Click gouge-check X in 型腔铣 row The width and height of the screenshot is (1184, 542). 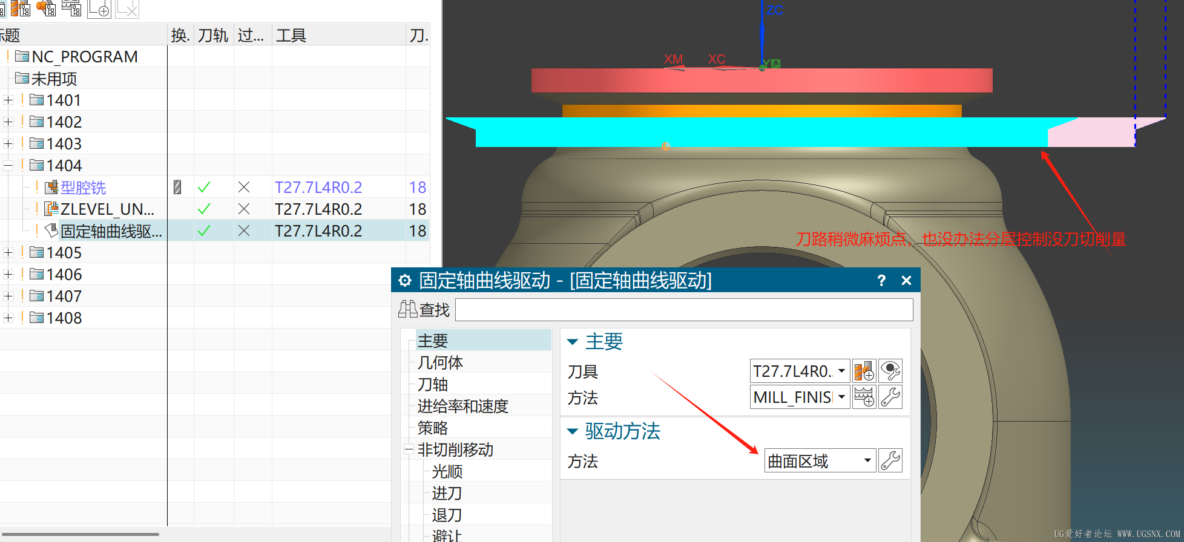click(x=244, y=188)
